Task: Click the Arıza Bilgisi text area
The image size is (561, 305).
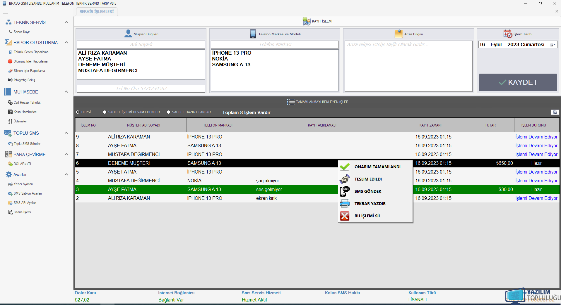Action: [x=408, y=66]
